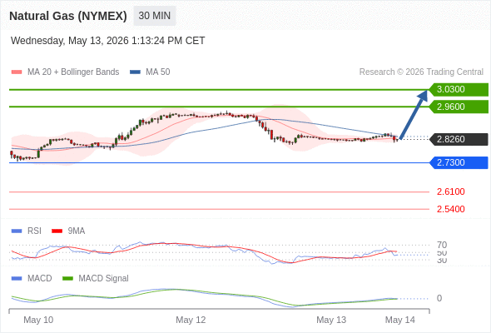Click the 9MA red legend swatch
491x333 pixels.
tap(57, 231)
